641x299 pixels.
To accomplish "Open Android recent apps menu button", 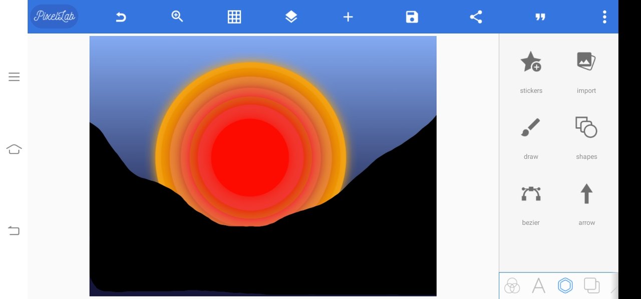I will (14, 77).
